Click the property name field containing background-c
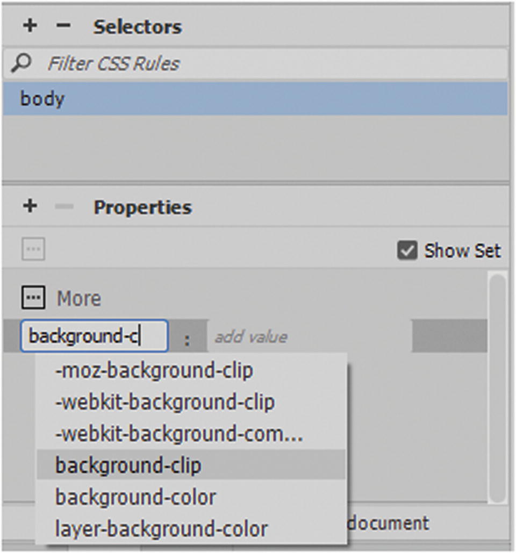Image resolution: width=516 pixels, height=553 pixels. click(x=94, y=337)
